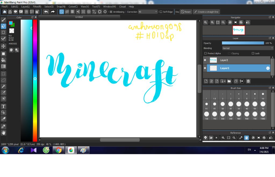Viewport: 275px width, 177px height.
Task: Select the Magic Wand tool
Action: click(x=3, y=86)
